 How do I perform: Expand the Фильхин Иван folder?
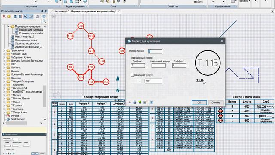(x=4, y=54)
